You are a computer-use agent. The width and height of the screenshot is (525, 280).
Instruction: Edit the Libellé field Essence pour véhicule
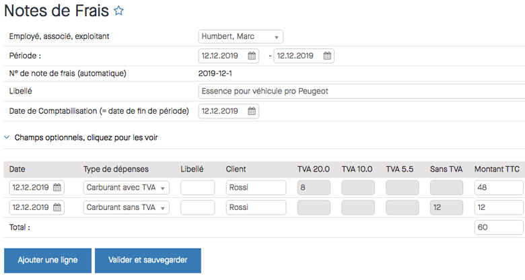(361, 92)
